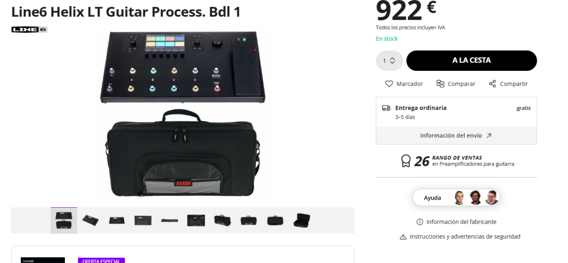Image resolution: width=568 pixels, height=263 pixels.
Task: Select the last thumbnail showing open bag
Action: (302, 221)
